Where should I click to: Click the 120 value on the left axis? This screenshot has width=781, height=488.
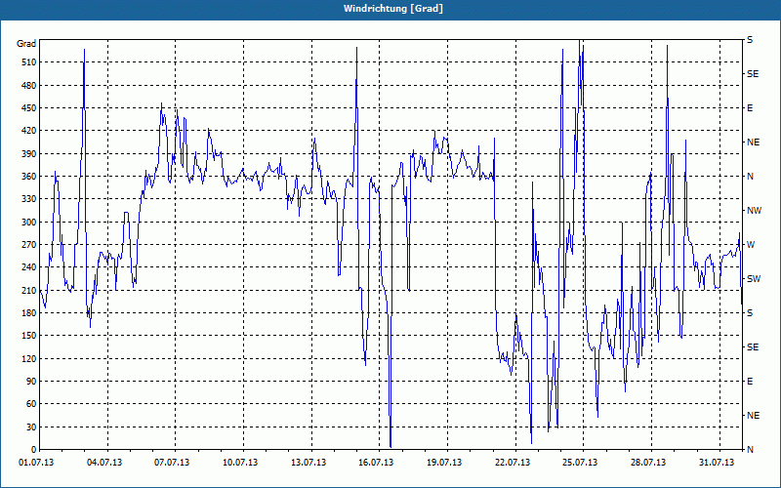coord(29,358)
